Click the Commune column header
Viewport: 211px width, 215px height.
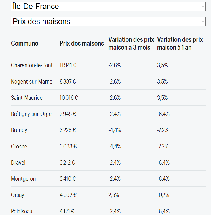coord(25,43)
